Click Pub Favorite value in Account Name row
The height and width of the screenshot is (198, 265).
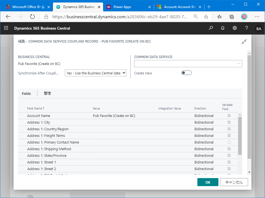[114, 116]
